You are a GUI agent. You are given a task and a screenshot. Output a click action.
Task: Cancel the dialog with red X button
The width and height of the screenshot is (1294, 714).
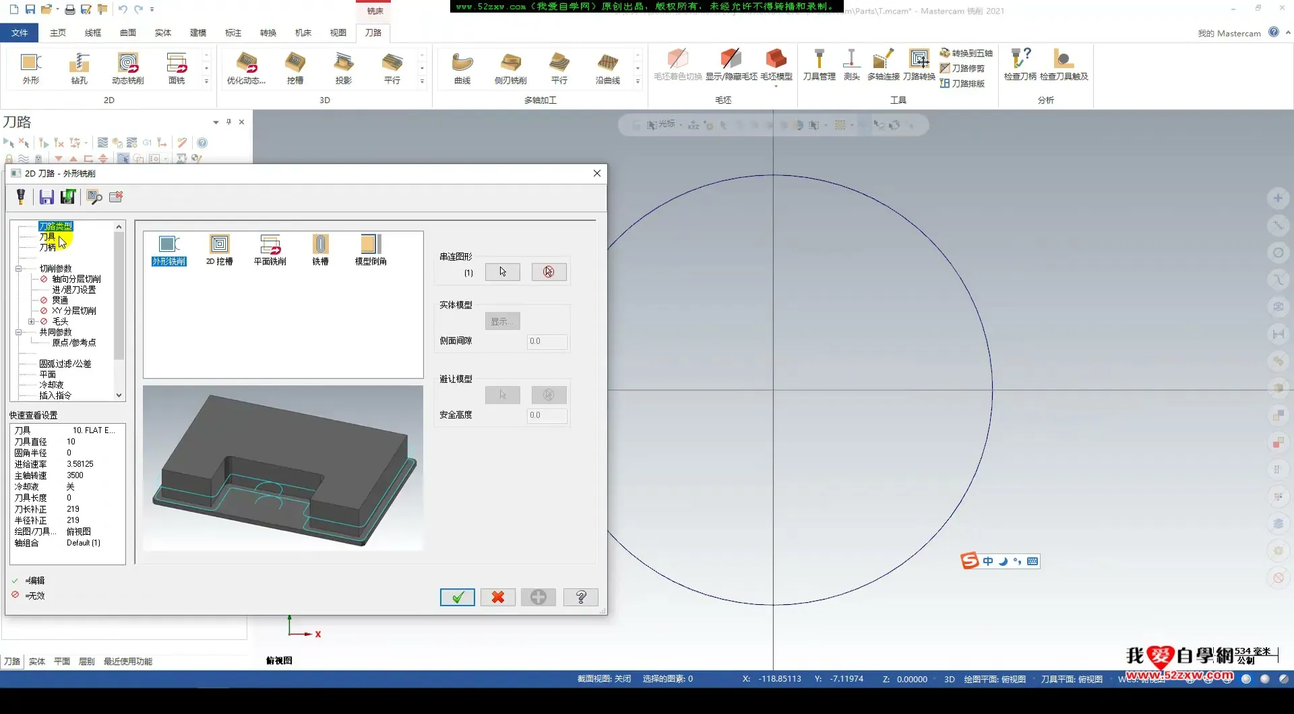[497, 597]
